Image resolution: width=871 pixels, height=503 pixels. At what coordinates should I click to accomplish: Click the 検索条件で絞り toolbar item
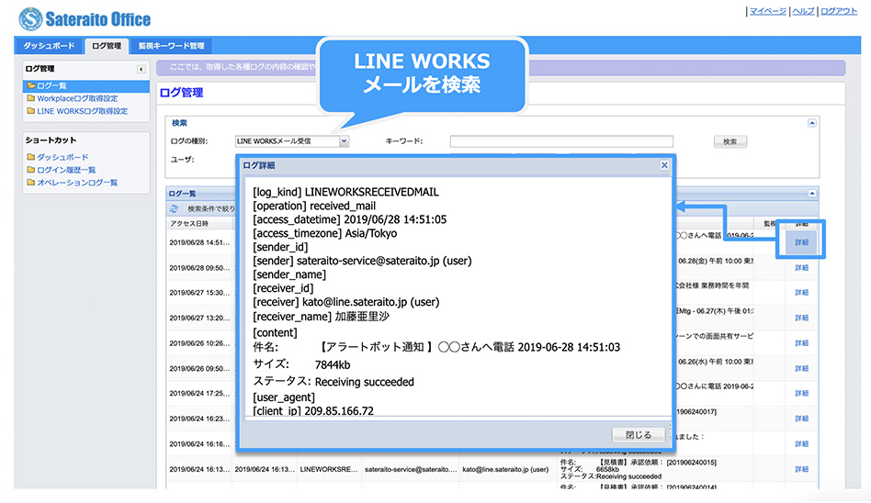pyautogui.click(x=211, y=208)
